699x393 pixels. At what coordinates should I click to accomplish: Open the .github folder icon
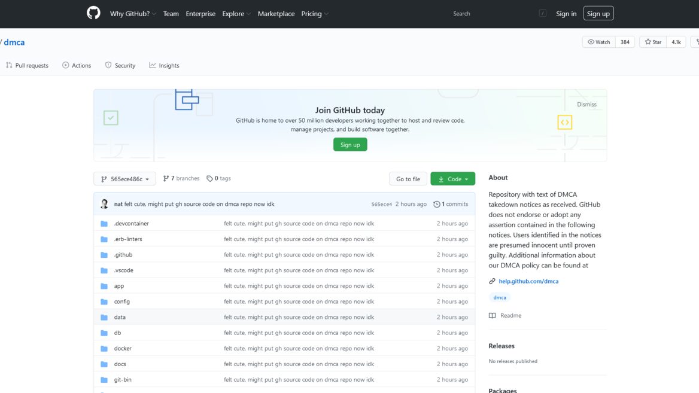tap(104, 255)
